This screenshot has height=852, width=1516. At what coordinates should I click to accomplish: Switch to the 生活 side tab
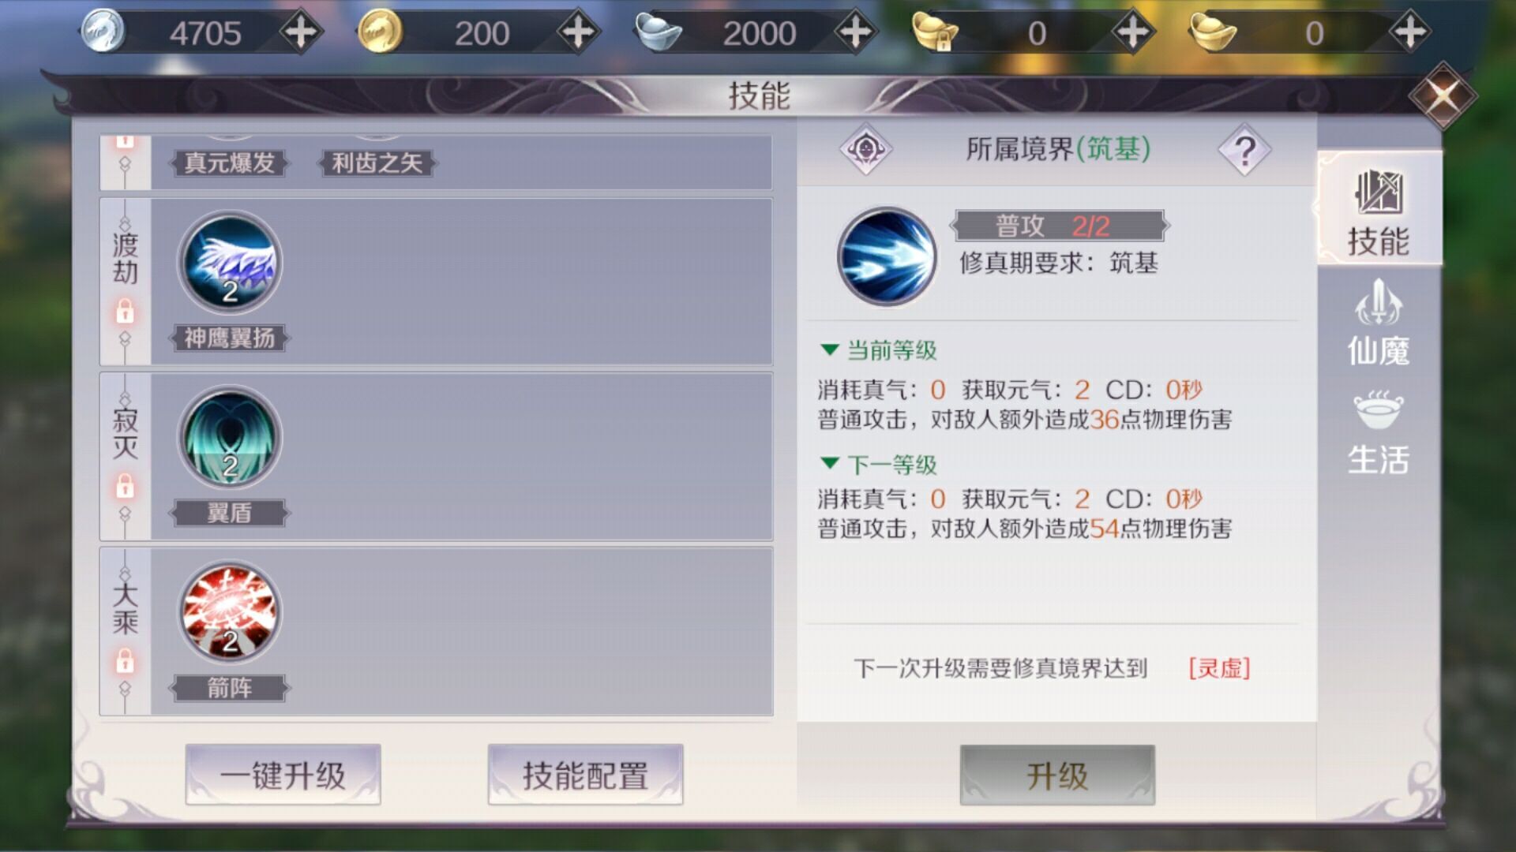(1379, 432)
